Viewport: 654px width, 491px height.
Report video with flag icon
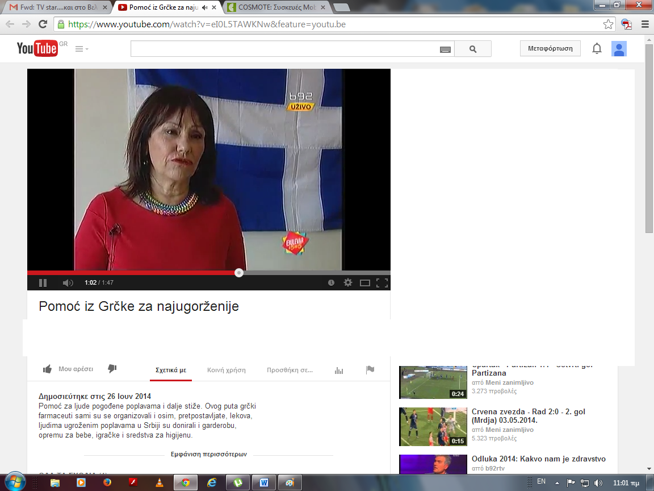click(370, 369)
